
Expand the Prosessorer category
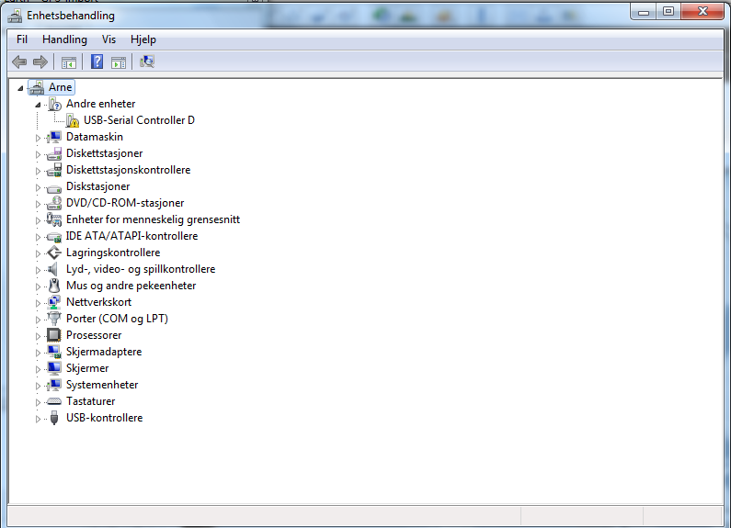pyautogui.click(x=38, y=336)
